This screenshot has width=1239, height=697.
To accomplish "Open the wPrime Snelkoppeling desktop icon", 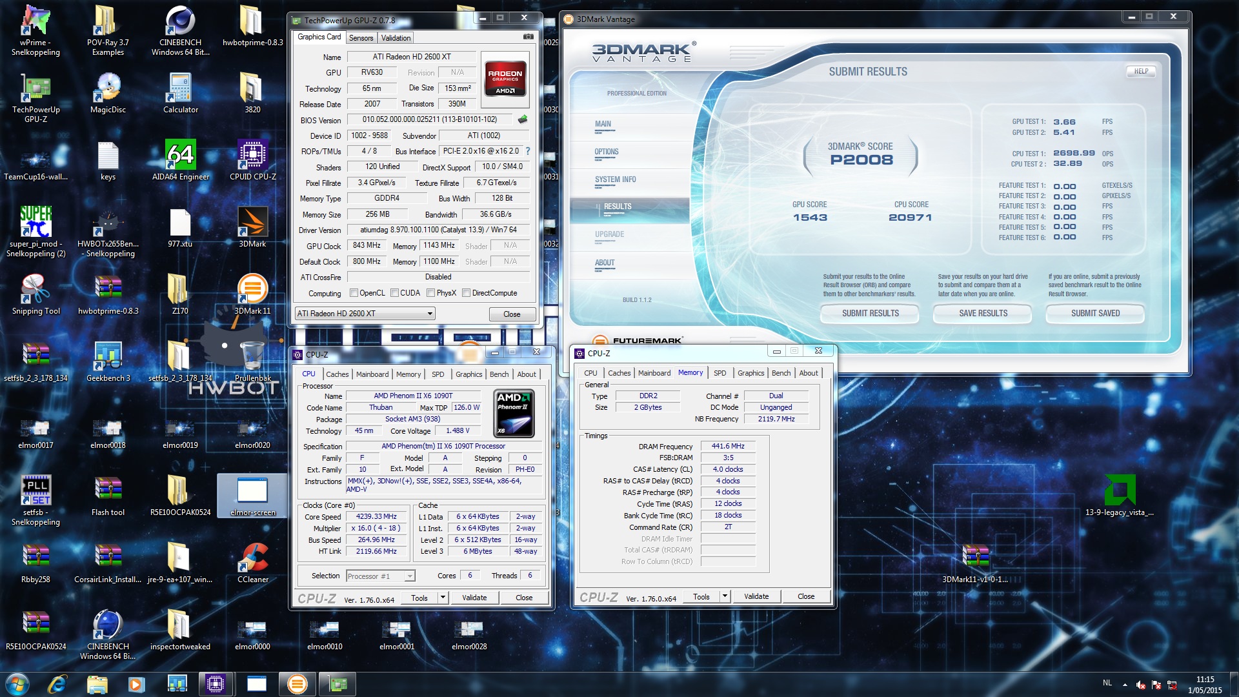I will click(x=35, y=30).
